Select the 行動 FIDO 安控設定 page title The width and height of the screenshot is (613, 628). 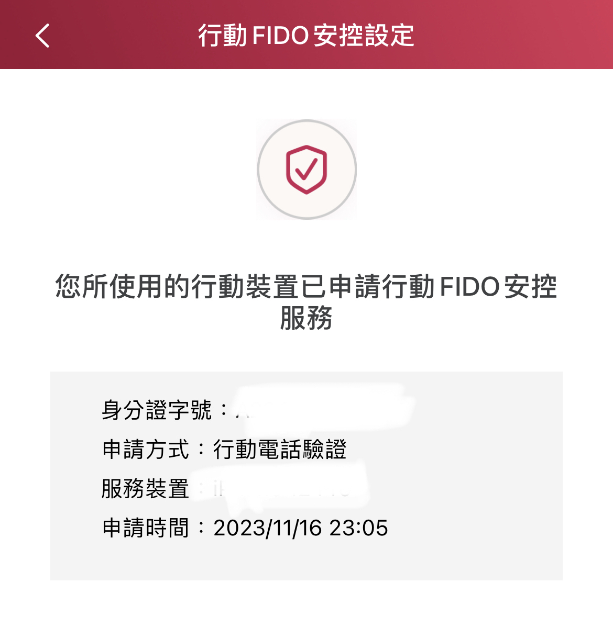pyautogui.click(x=306, y=36)
